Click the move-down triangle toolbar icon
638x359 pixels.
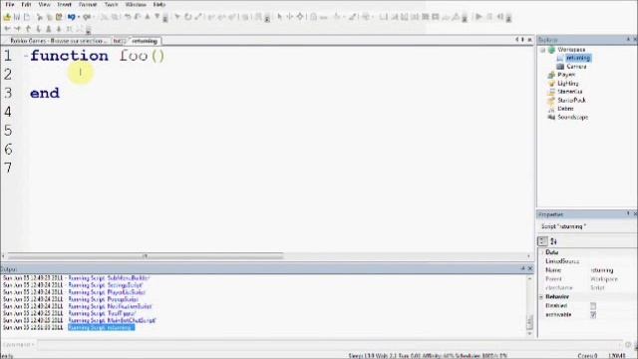[x=158, y=17]
